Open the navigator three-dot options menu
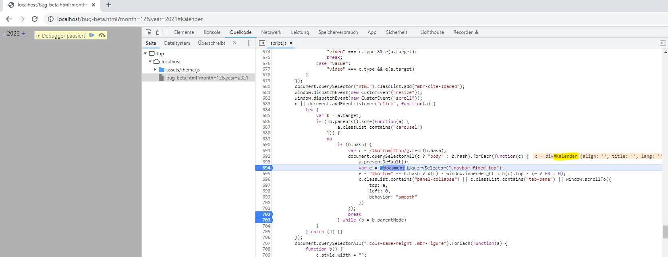Screen dimensions: 668x257 tap(249, 43)
